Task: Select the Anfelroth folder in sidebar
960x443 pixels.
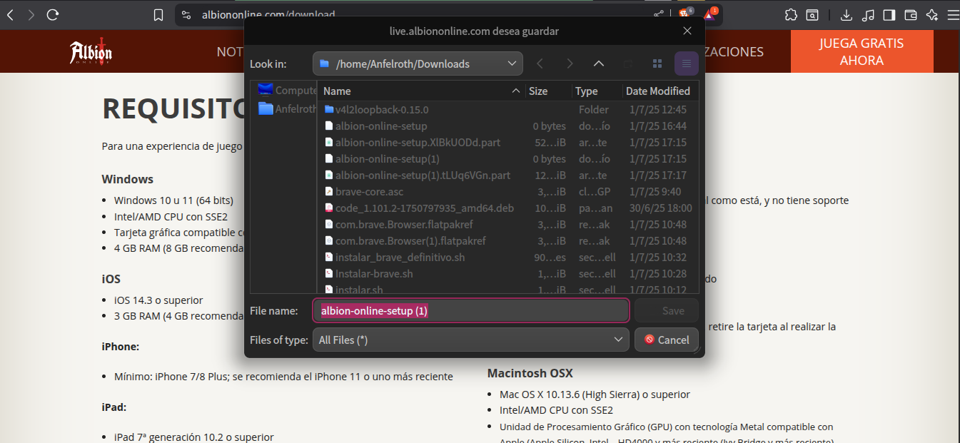Action: pyautogui.click(x=287, y=109)
